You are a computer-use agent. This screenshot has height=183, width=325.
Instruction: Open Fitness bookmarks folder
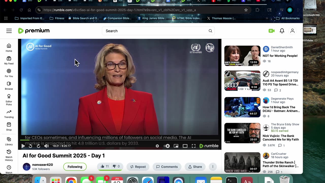[x=57, y=18]
